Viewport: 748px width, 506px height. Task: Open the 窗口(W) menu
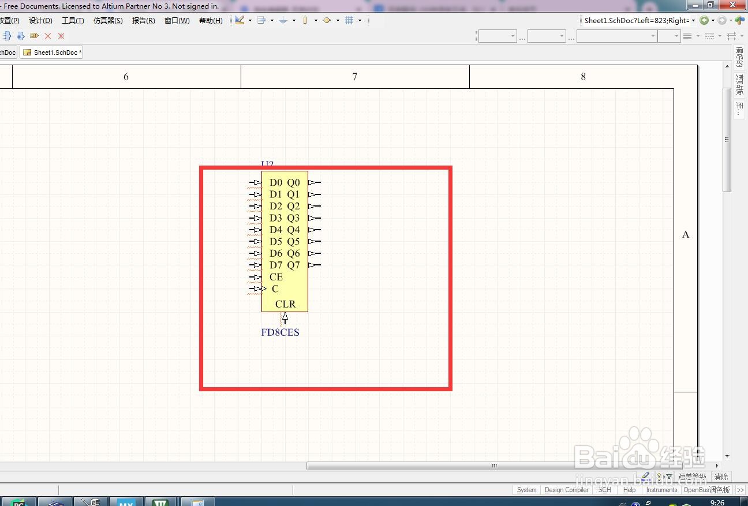click(177, 21)
